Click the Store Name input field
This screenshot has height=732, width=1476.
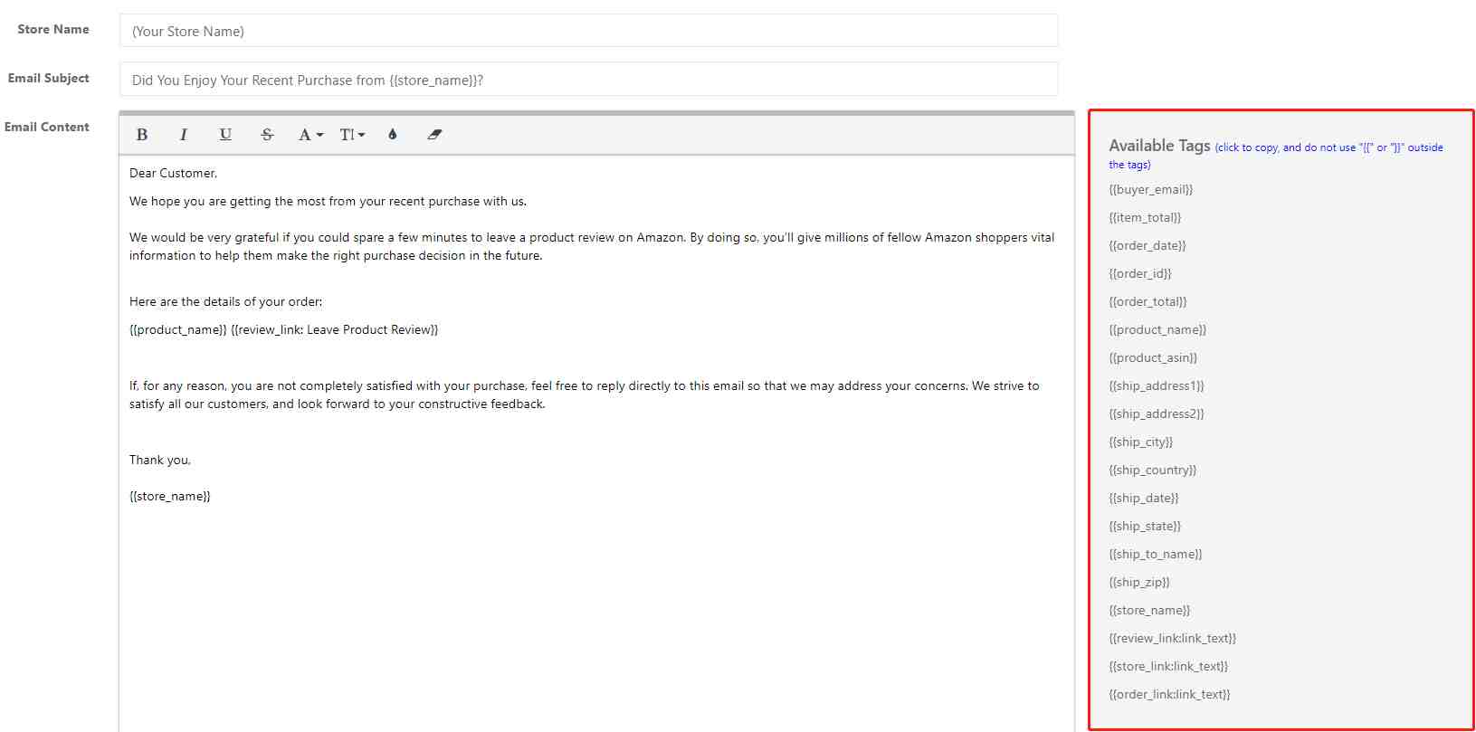(588, 31)
